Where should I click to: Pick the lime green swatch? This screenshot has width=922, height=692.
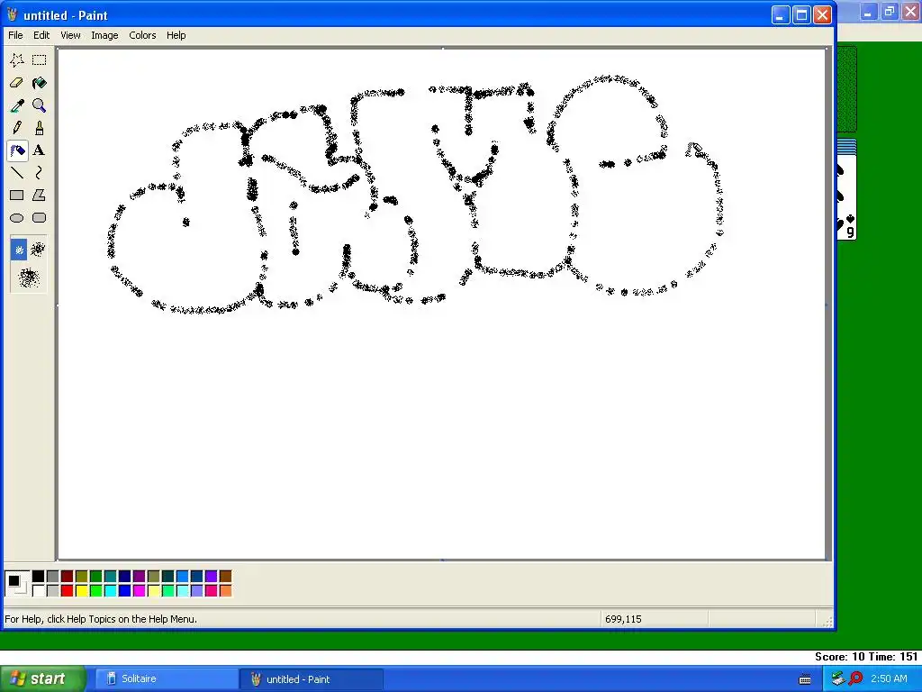coord(95,590)
